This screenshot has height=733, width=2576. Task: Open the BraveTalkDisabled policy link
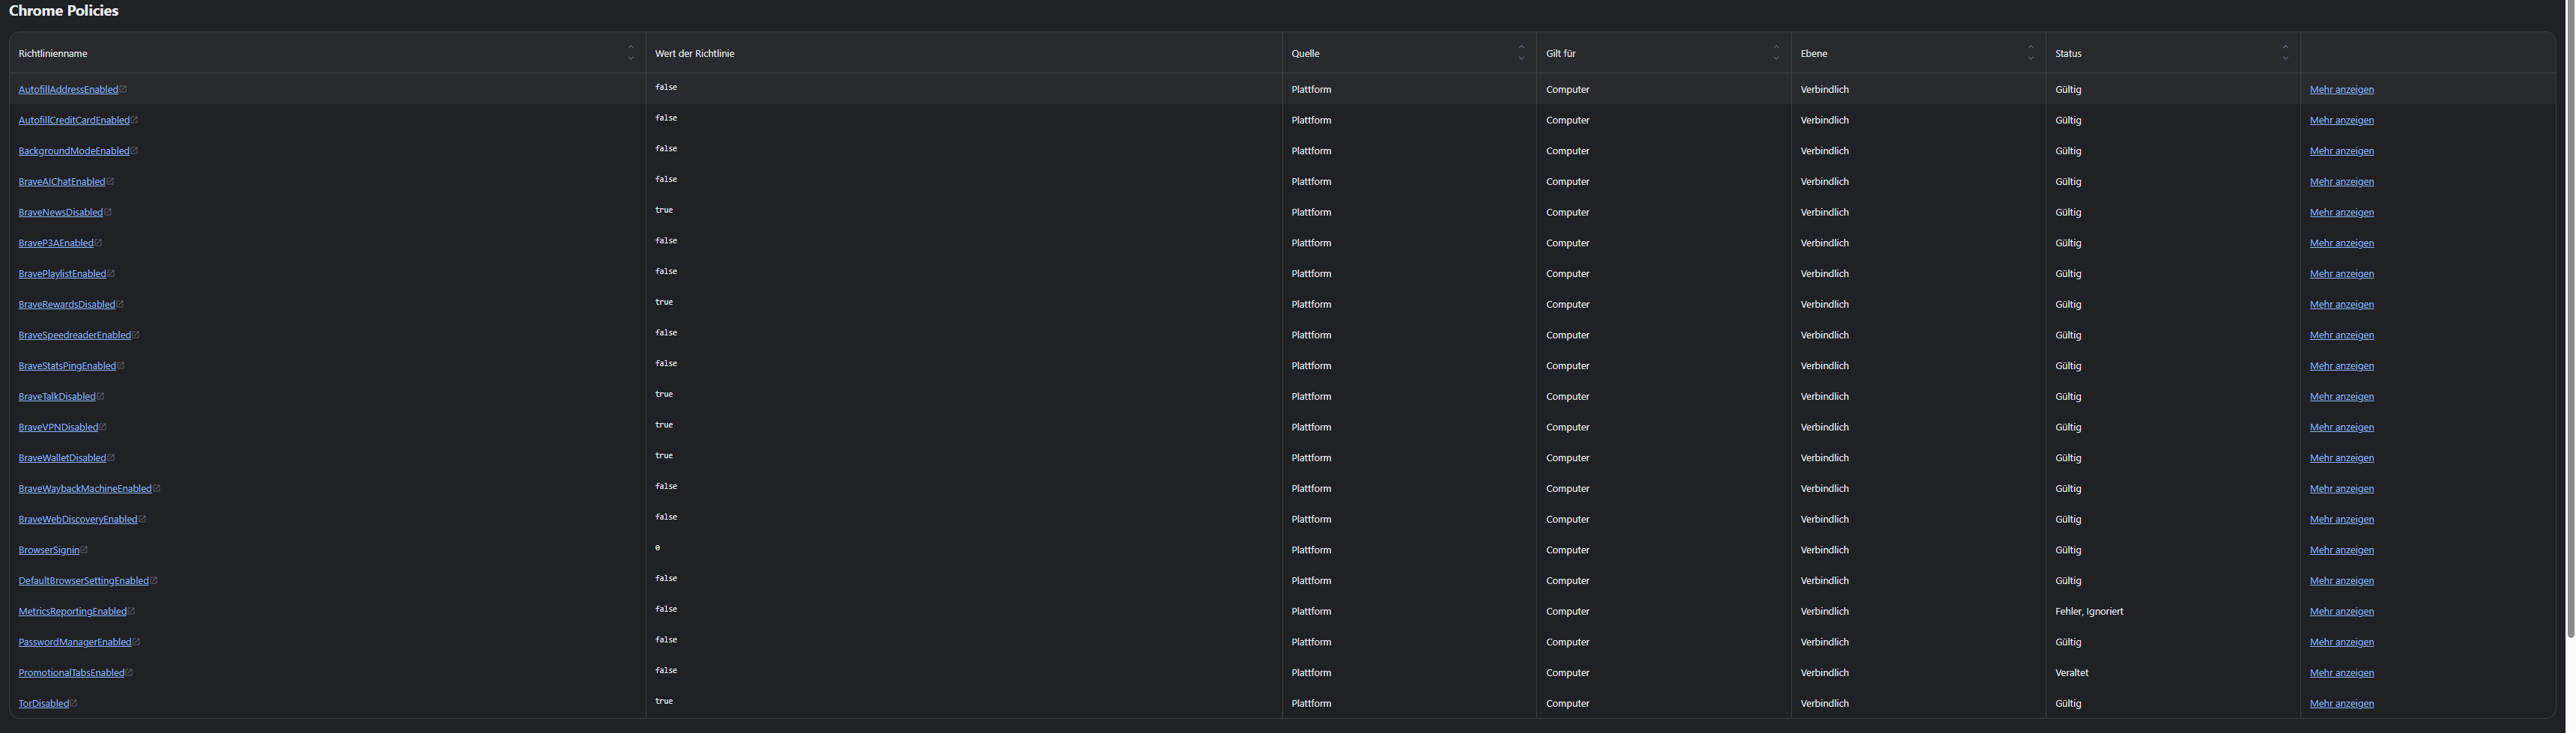[57, 397]
